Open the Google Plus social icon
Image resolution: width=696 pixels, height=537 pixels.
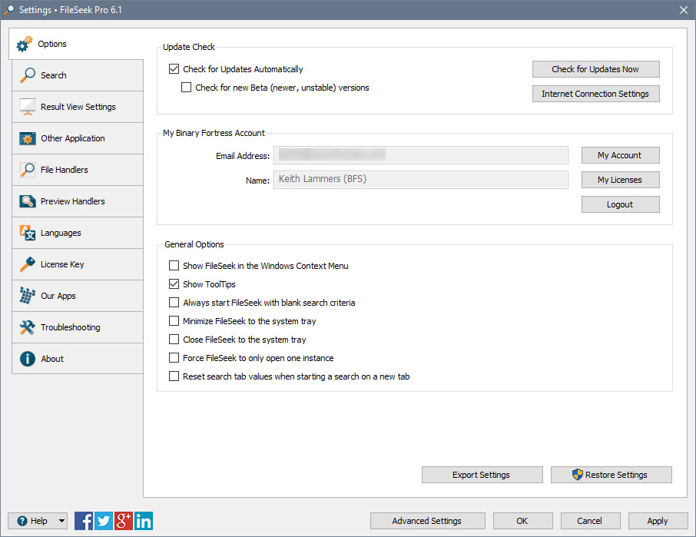124,521
